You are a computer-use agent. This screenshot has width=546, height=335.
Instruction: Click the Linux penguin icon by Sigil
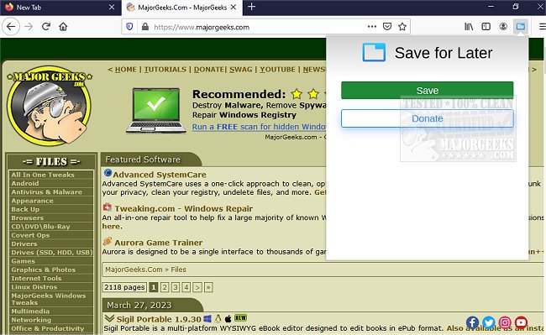(x=218, y=318)
